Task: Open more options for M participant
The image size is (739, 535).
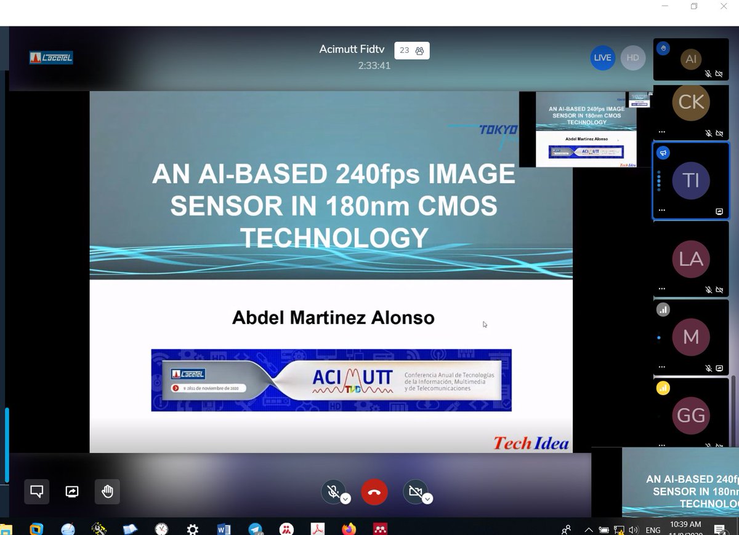Action: coord(662,368)
